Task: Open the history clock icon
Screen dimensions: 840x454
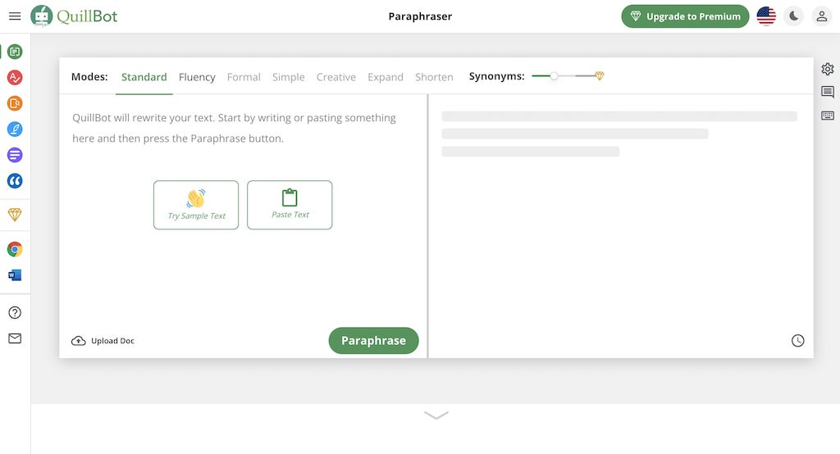Action: [x=797, y=341]
